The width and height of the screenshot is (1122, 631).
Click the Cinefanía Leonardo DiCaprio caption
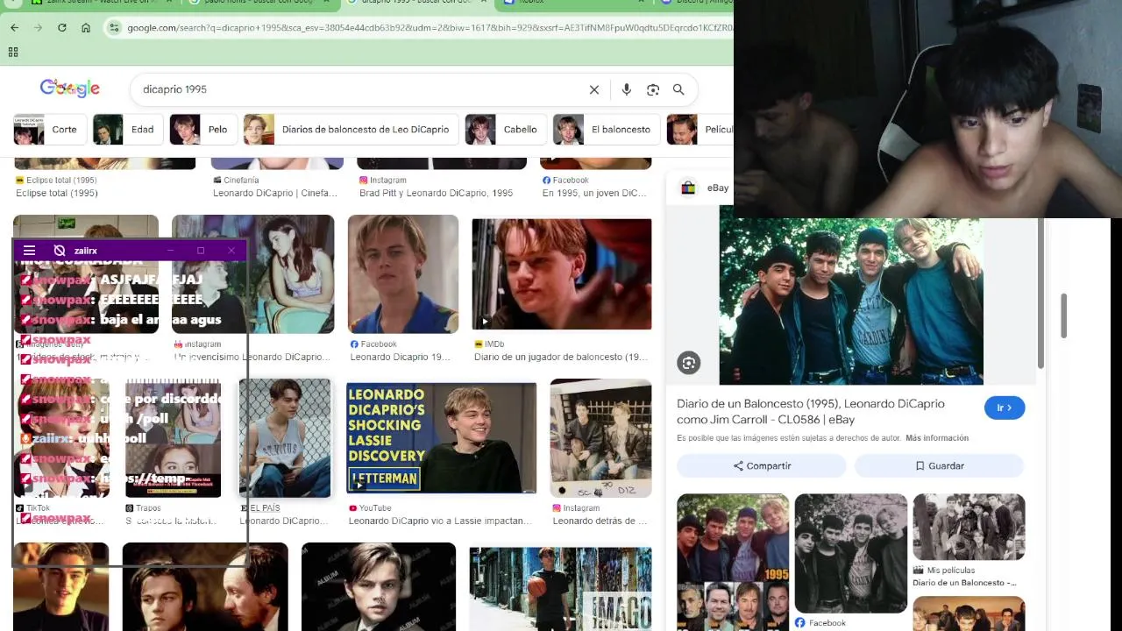point(275,193)
